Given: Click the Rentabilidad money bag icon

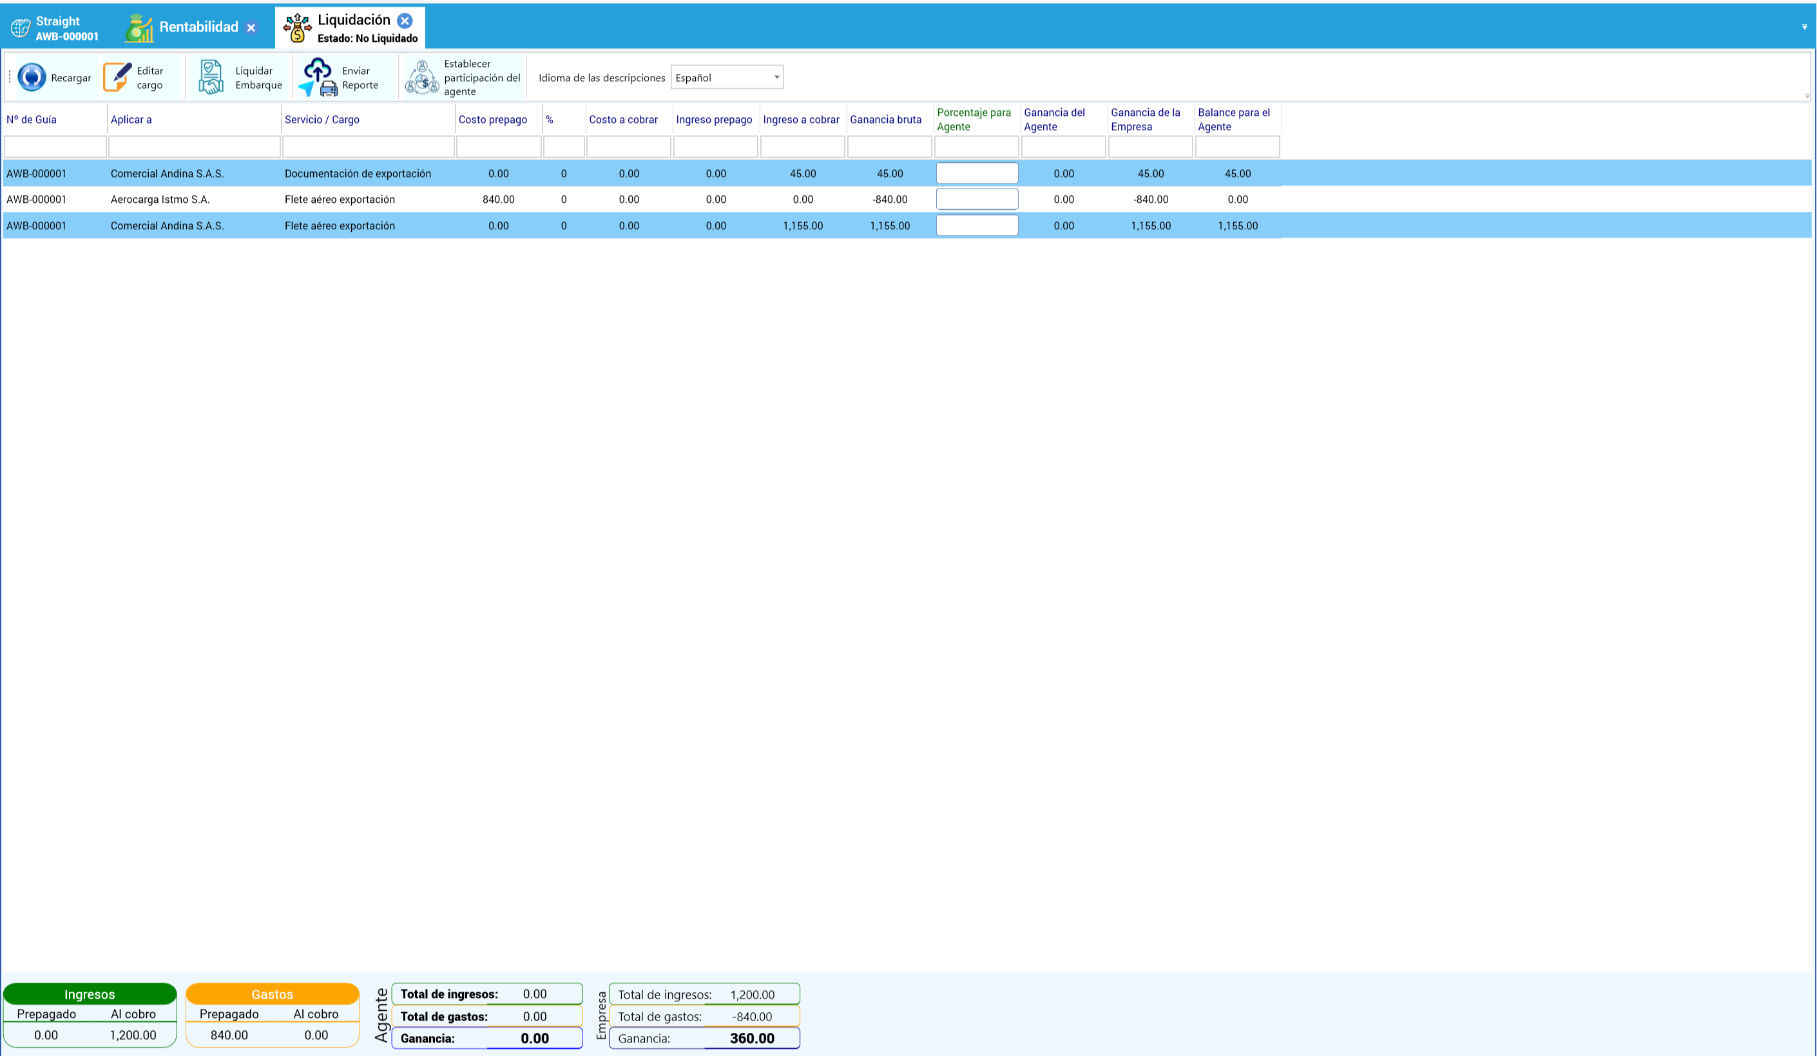Looking at the screenshot, I should 139,28.
